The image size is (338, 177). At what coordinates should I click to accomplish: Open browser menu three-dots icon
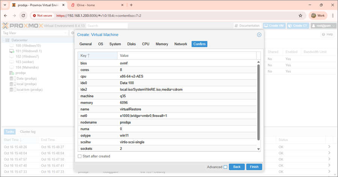333,16
